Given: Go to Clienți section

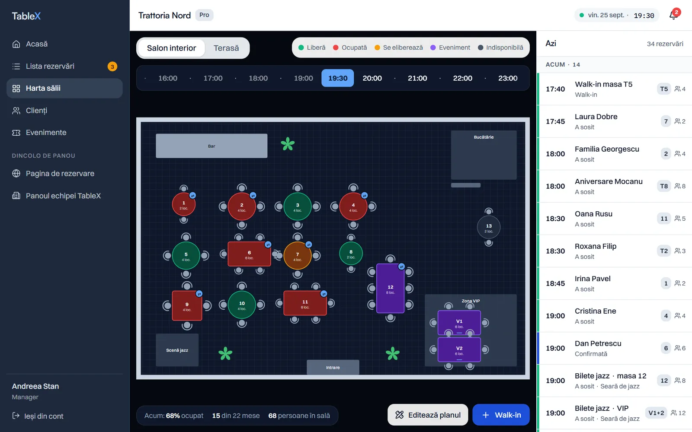Looking at the screenshot, I should pyautogui.click(x=64, y=111).
